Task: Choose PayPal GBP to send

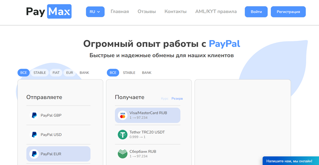Action: point(58,115)
